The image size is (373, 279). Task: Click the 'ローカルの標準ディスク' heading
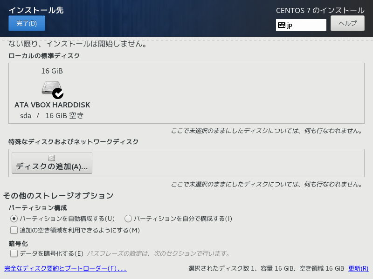44,56
